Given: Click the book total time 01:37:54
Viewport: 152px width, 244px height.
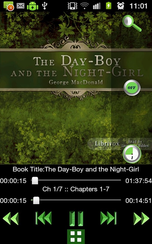Looking at the screenshot, I should click(x=138, y=181).
